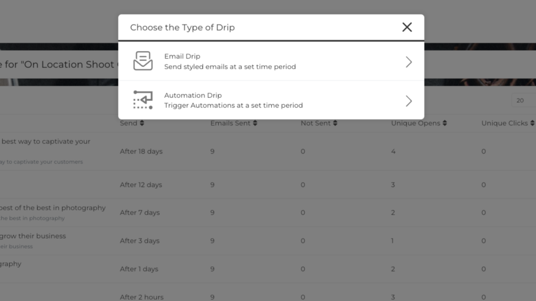The width and height of the screenshot is (536, 301).
Task: Sort the table by the Send column arrows
Action: tap(142, 123)
